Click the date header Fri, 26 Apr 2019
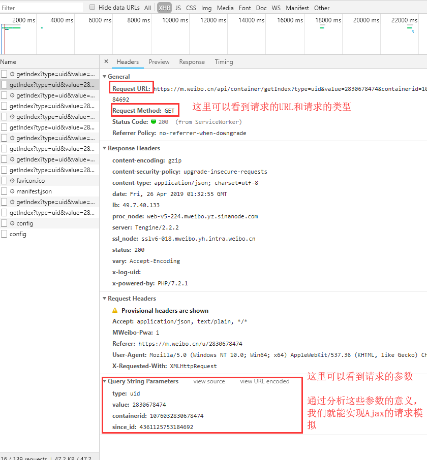 (x=169, y=194)
